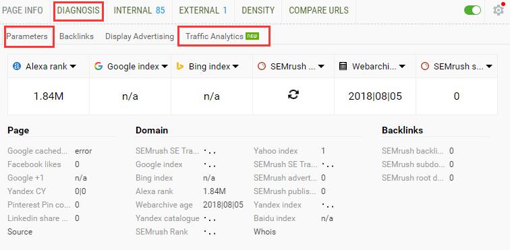Click the Bing logo icon
510x250 pixels.
180,66
